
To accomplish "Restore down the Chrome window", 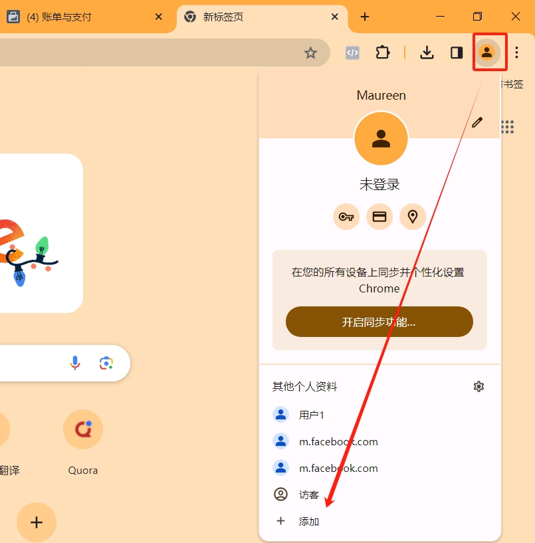I will pyautogui.click(x=477, y=17).
